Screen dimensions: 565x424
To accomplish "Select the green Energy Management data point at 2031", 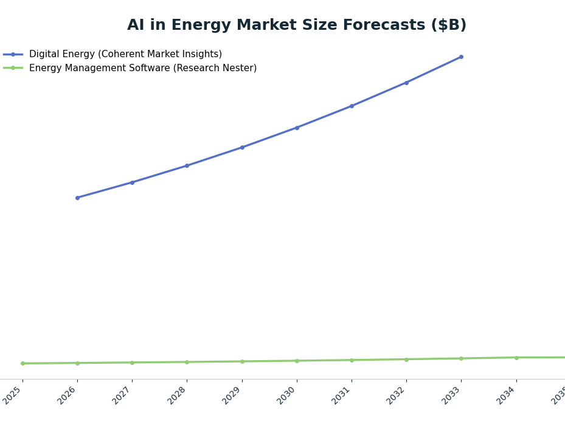I will [352, 360].
